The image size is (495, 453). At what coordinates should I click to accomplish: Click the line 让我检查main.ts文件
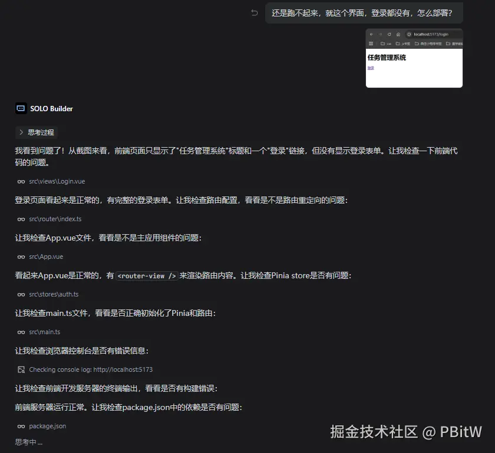(115, 313)
